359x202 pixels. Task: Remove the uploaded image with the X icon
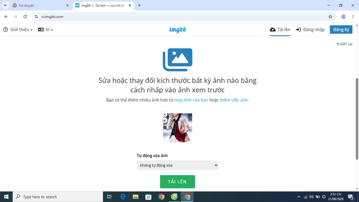164,114
